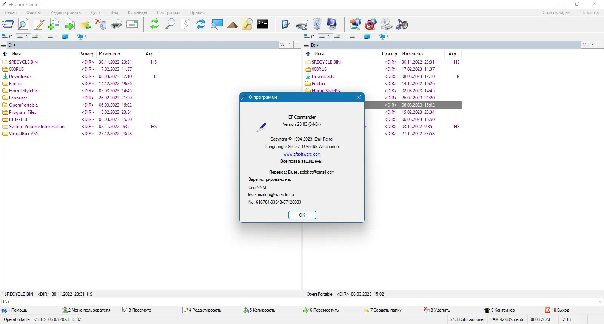Switch right panel to drive F
The image size is (604, 324).
click(354, 37)
